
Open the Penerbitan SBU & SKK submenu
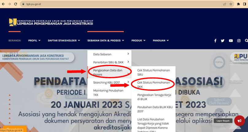(109, 62)
